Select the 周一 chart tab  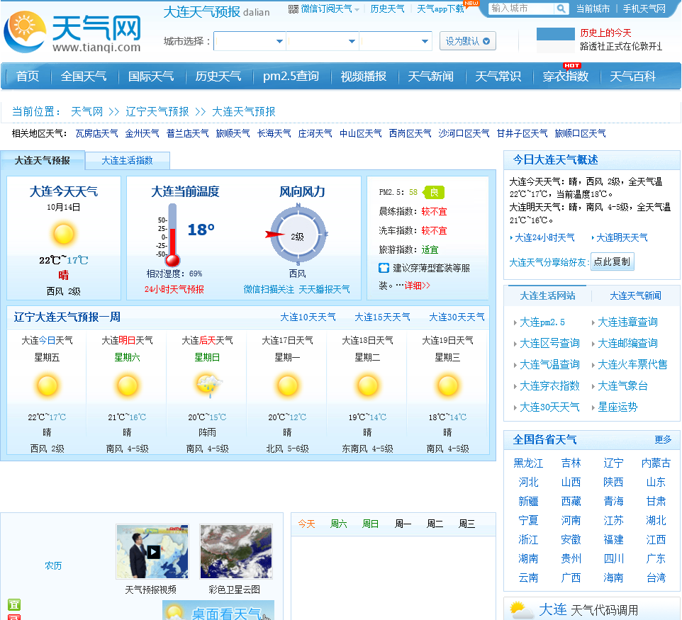pos(403,524)
